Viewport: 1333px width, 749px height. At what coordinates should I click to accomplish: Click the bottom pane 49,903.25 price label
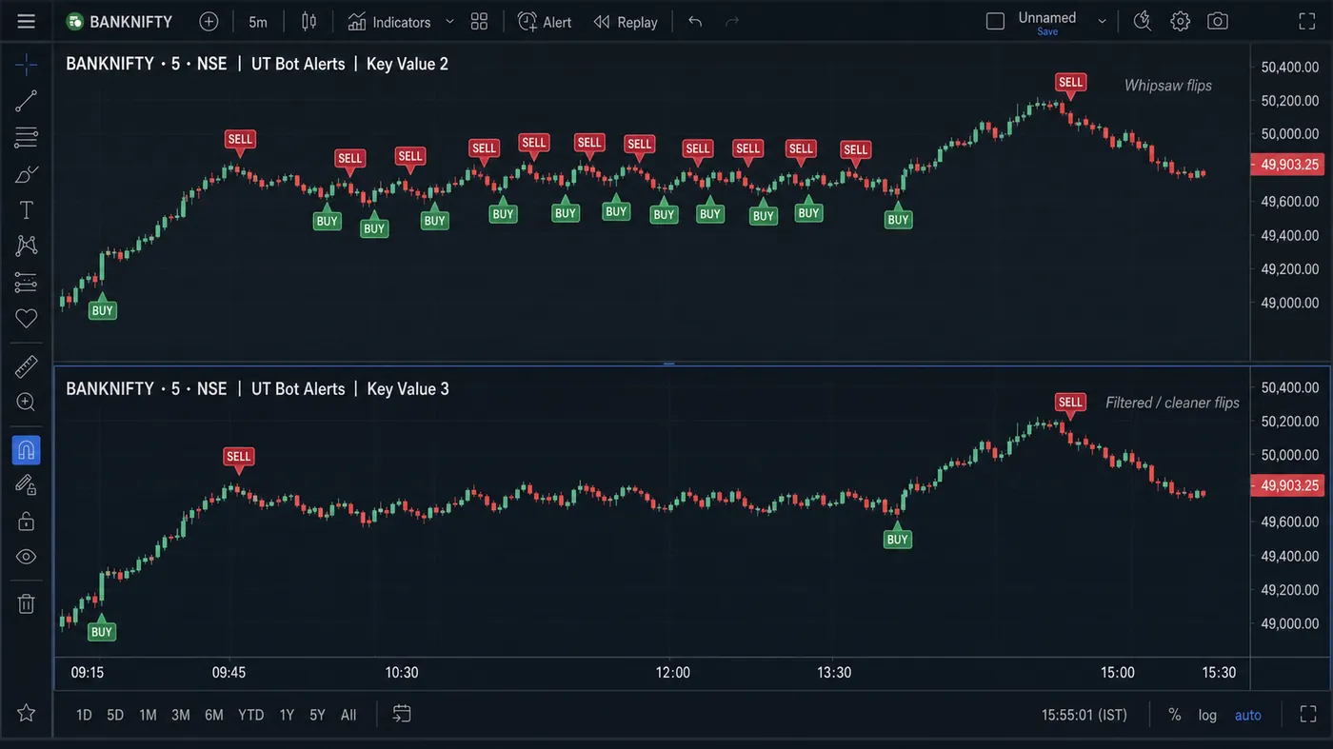click(1289, 485)
